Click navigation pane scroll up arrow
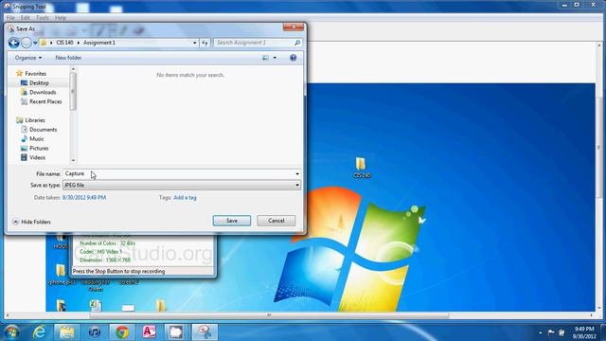The height and width of the screenshot is (341, 606). (73, 69)
